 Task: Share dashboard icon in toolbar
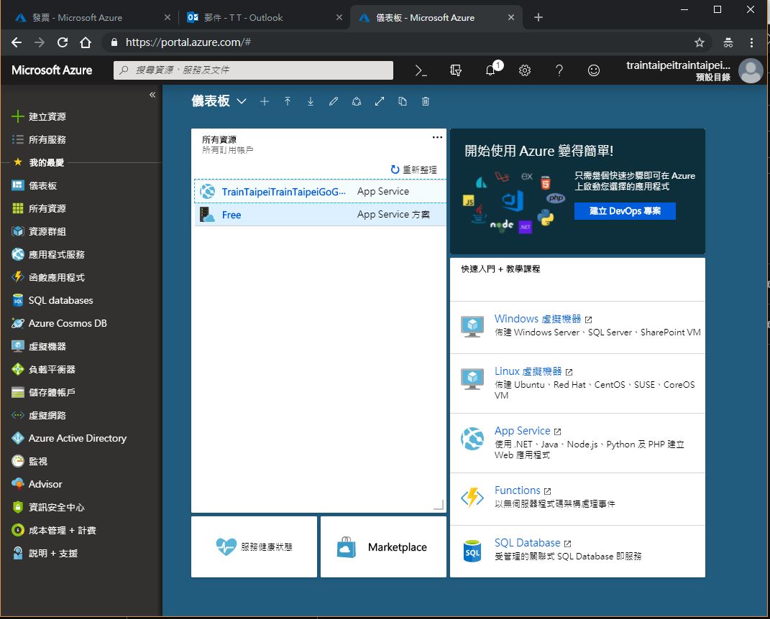pyautogui.click(x=357, y=101)
